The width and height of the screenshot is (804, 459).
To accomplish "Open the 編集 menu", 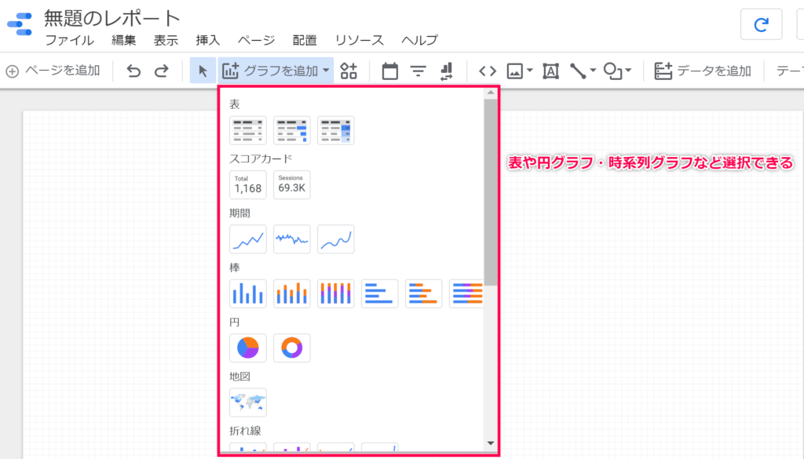I will (123, 40).
